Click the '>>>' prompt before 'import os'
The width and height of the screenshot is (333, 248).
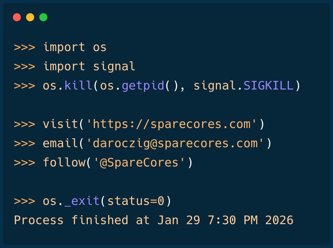click(24, 47)
